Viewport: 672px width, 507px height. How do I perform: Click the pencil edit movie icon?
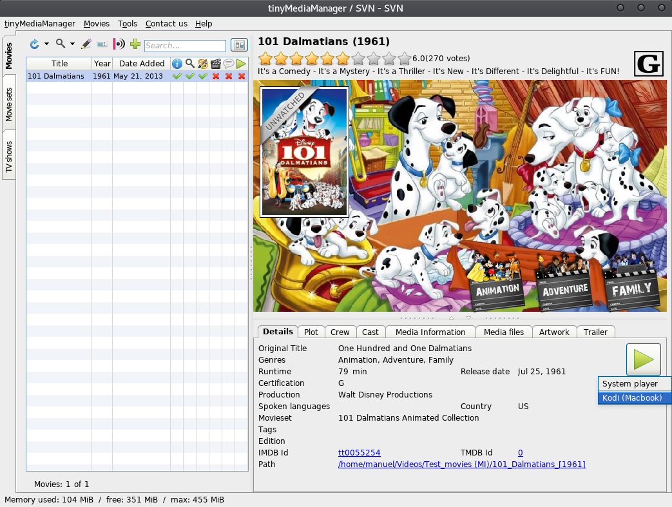(x=86, y=44)
